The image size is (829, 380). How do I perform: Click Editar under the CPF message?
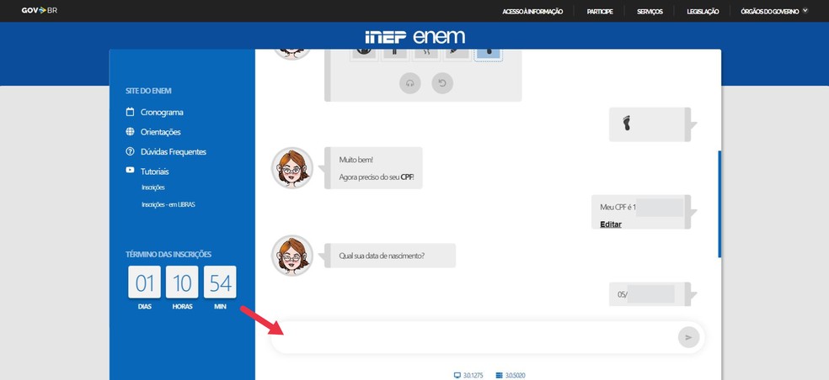(611, 224)
